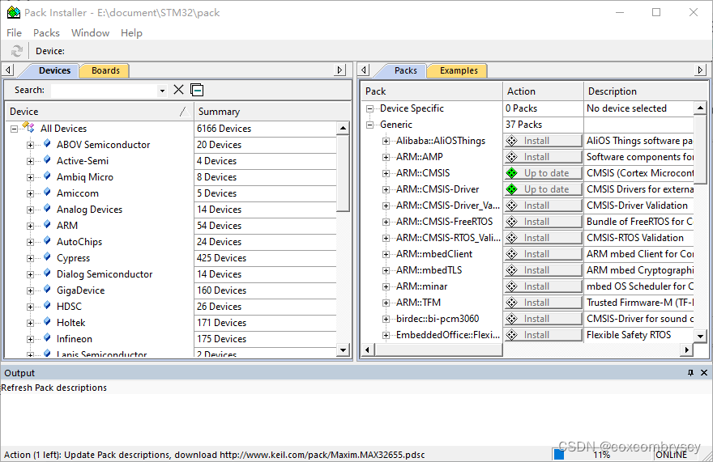This screenshot has height=462, width=713.
Task: Click the packs list scroll up arrow
Action: pyautogui.click(x=700, y=108)
